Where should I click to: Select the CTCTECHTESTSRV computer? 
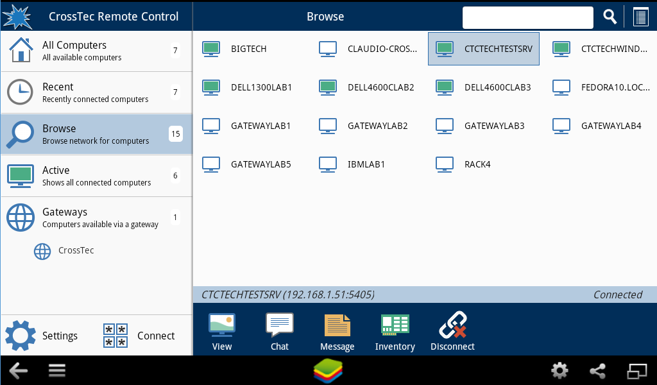point(484,49)
